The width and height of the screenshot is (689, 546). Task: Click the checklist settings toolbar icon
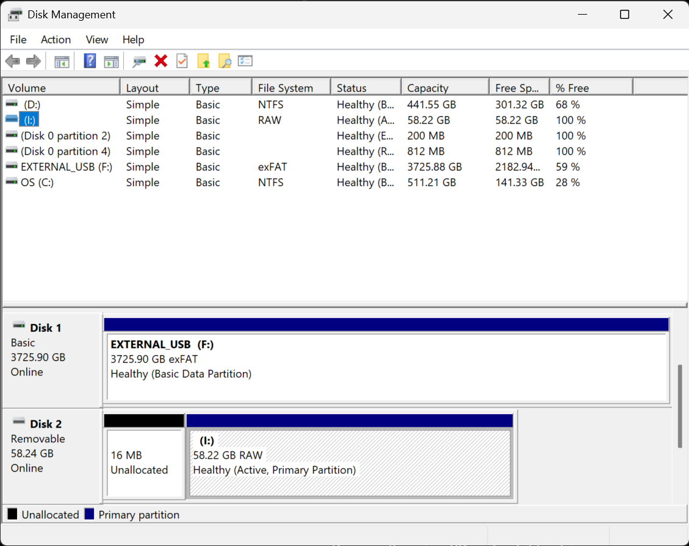[x=245, y=61]
